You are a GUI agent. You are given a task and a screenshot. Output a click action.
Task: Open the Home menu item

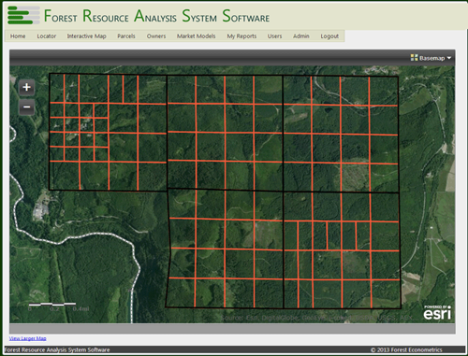click(18, 36)
